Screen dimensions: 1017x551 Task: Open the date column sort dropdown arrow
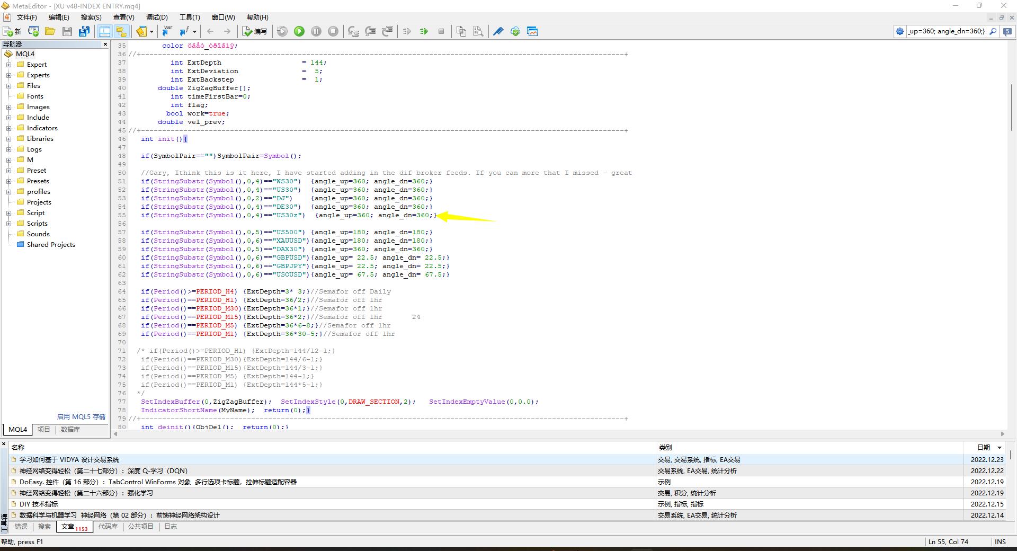(1000, 448)
